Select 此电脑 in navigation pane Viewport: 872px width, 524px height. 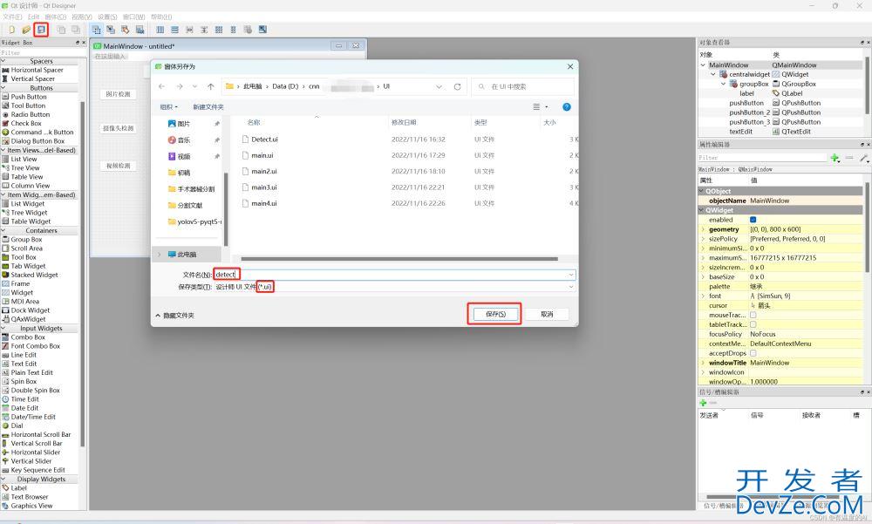tap(187, 255)
